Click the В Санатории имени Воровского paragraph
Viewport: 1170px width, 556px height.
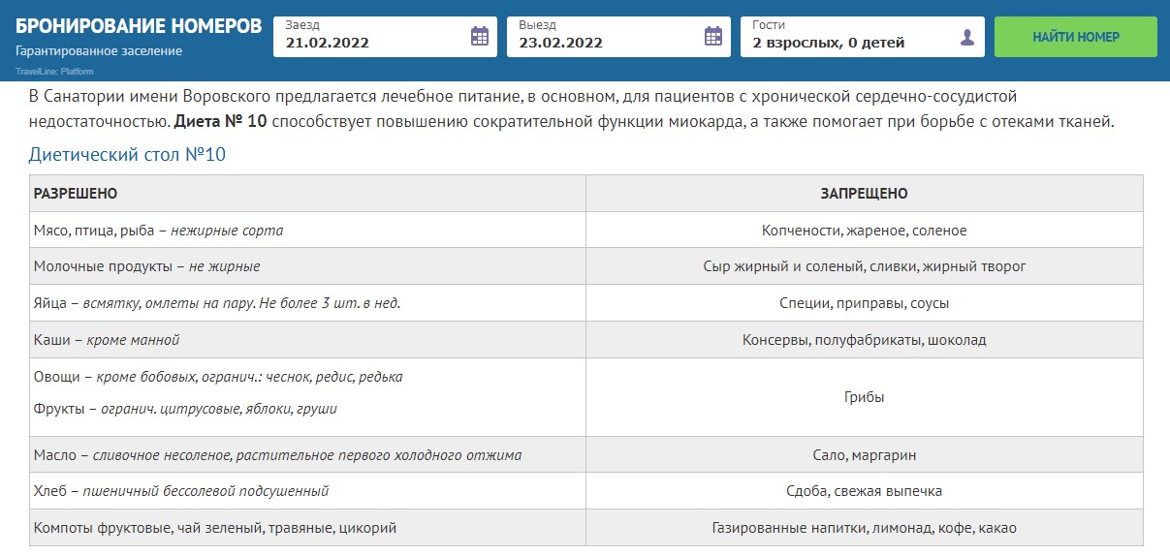pos(573,109)
